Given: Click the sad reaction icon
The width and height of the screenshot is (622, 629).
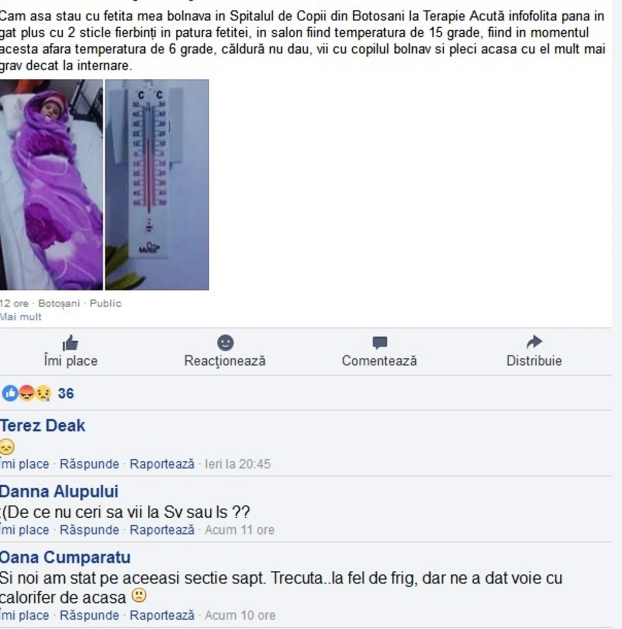Looking at the screenshot, I should tap(43, 393).
